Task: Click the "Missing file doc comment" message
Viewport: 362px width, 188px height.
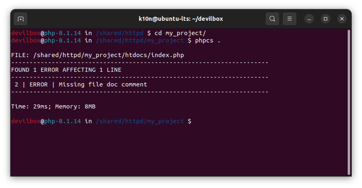Action: tap(103, 84)
